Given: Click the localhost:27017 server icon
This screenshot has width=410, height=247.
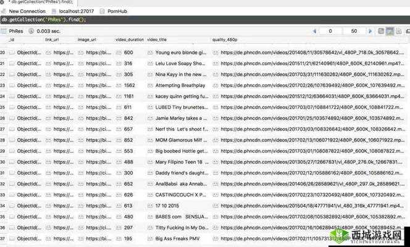Looking at the screenshot, I should [x=54, y=11].
